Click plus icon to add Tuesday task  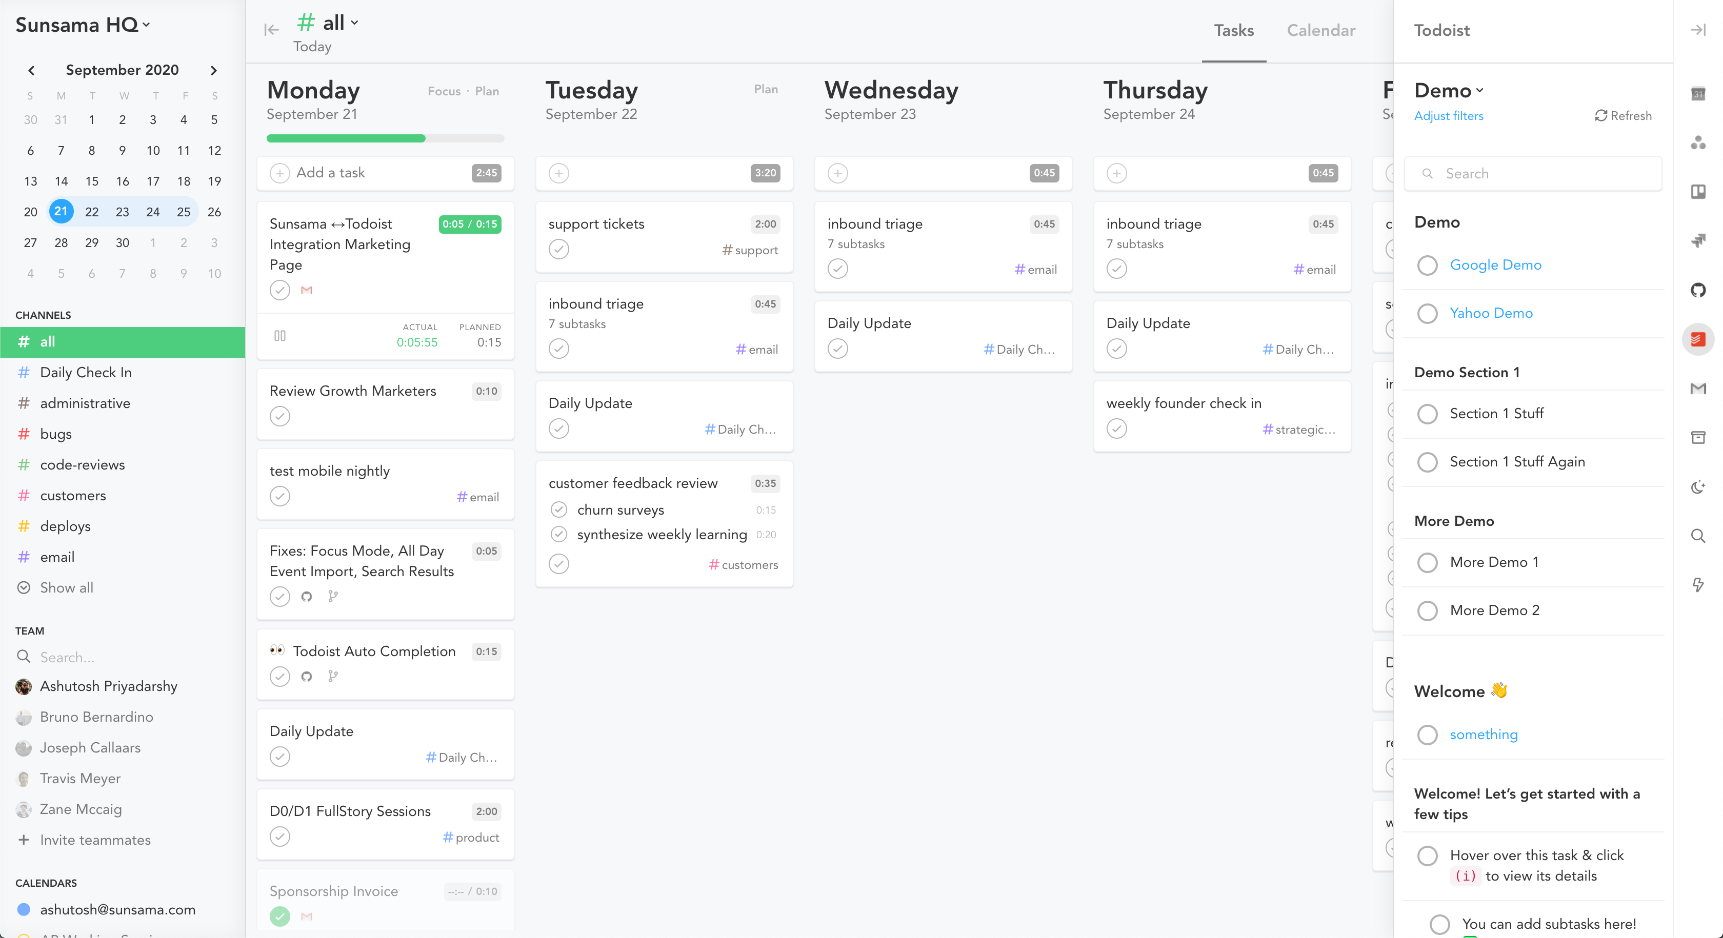pyautogui.click(x=558, y=173)
